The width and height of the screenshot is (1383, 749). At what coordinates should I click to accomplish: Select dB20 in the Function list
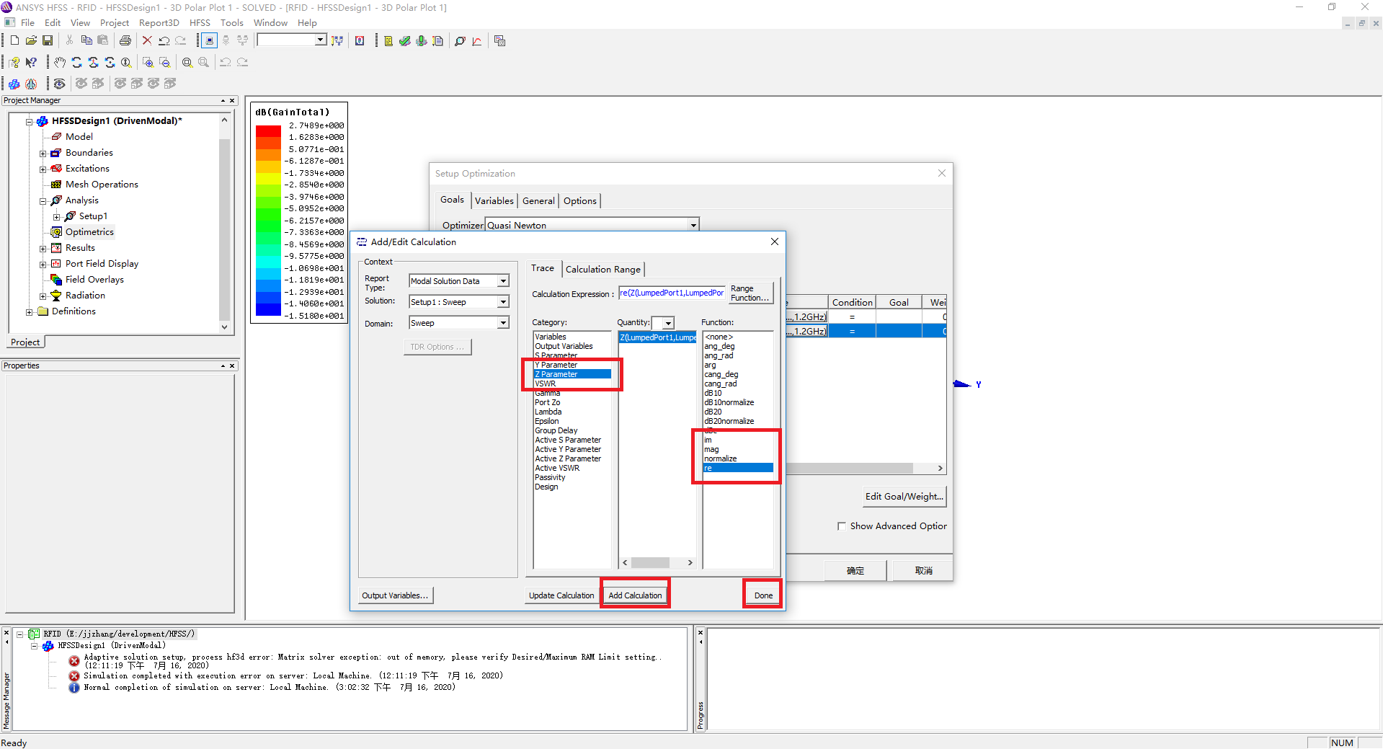point(713,412)
